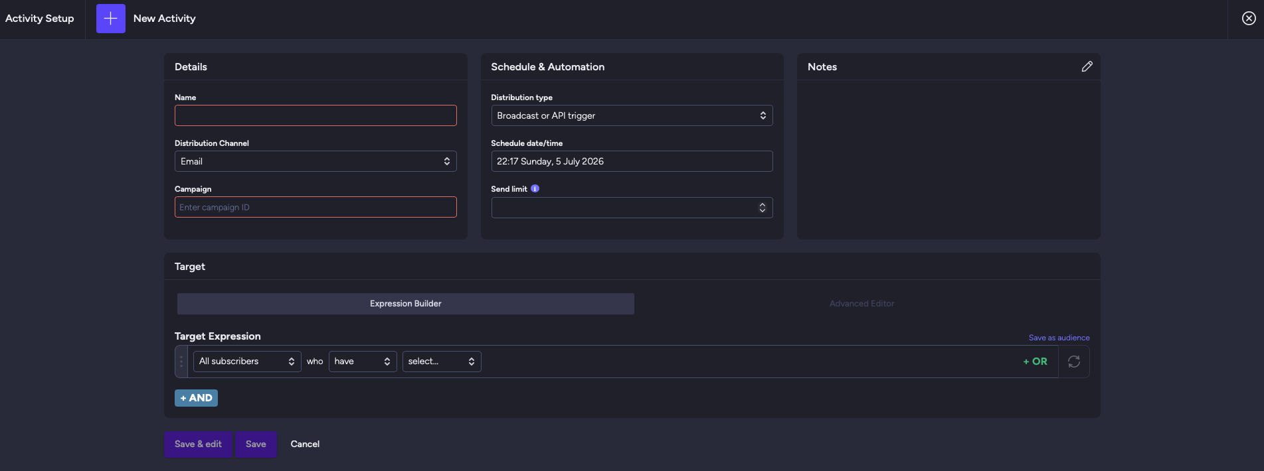Grab the expression row drag handle
The width and height of the screenshot is (1264, 471).
181,362
